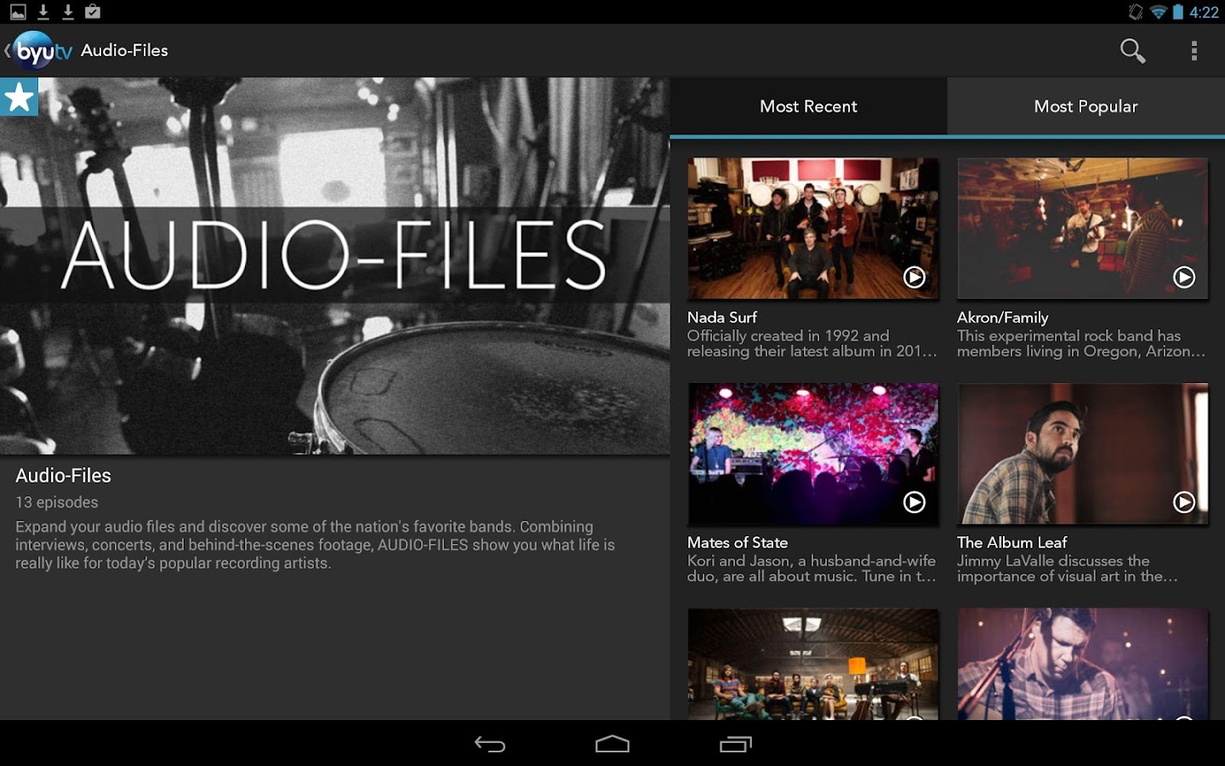1225x766 pixels.
Task: Play the Akron/Family episode
Action: click(1183, 277)
